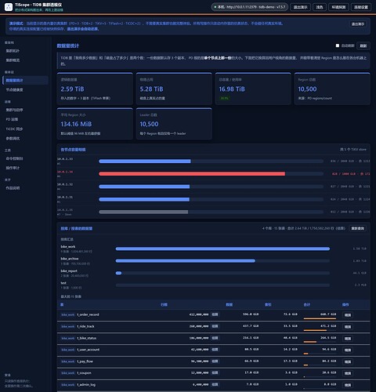Viewport: 376px width, 392px height.
Task: Click the red node address 10.0.1.14
Action: pyautogui.click(x=65, y=172)
